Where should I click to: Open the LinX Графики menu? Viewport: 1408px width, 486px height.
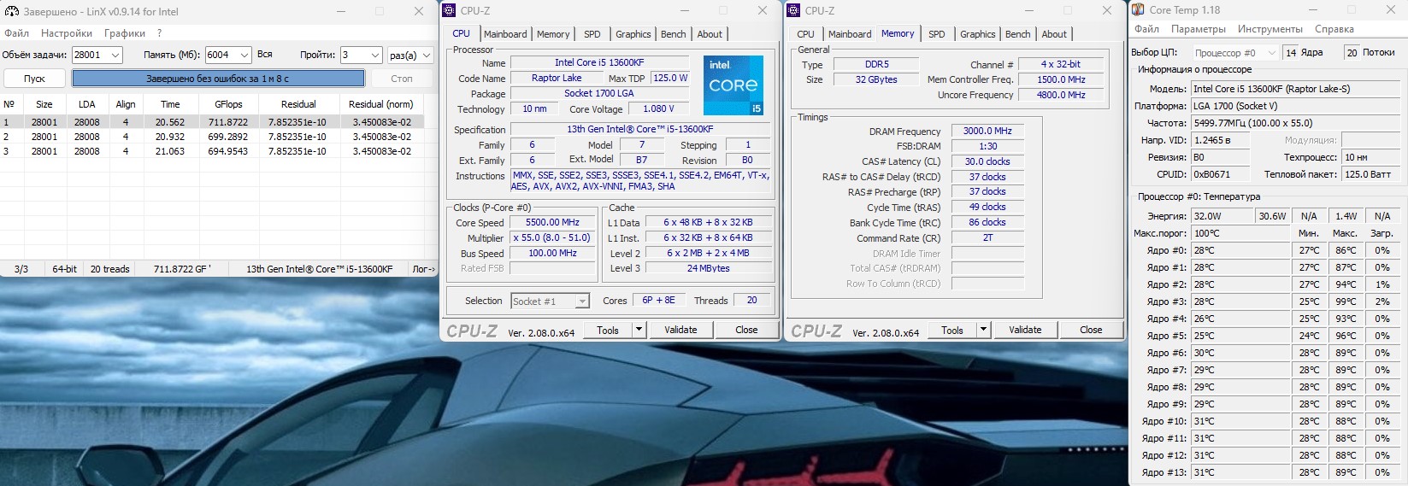[x=125, y=33]
